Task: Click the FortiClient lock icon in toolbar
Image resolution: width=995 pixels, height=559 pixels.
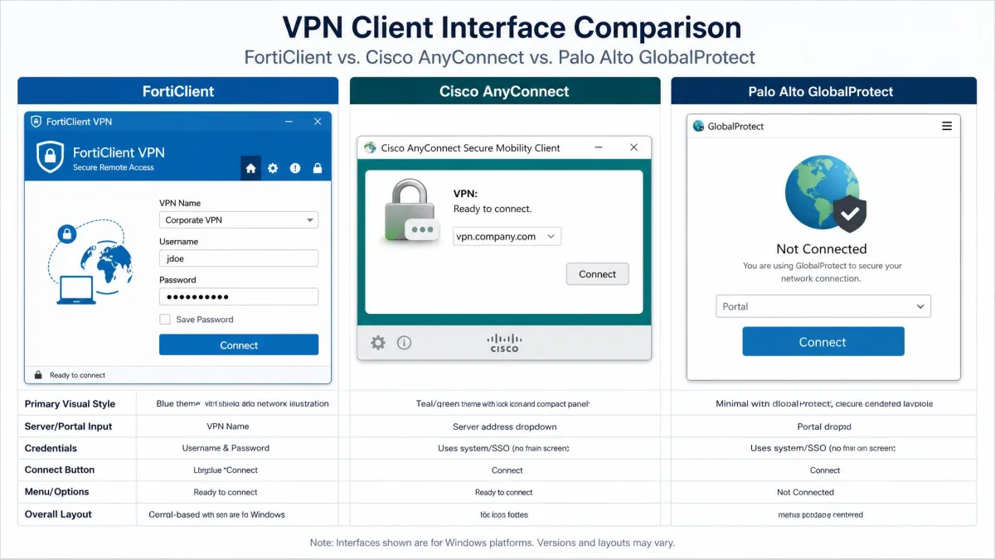Action: tap(317, 168)
